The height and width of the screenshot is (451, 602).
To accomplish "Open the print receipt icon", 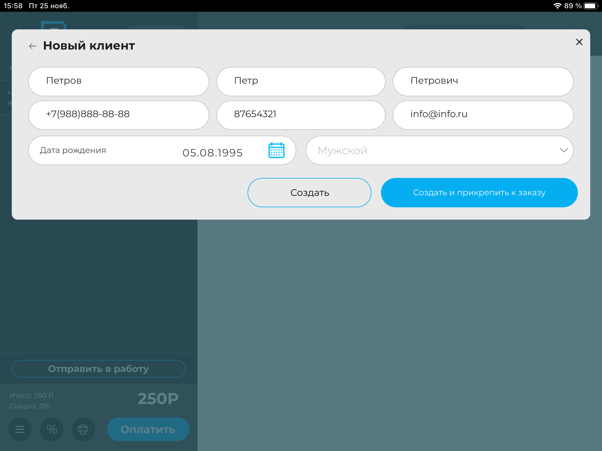I will point(83,429).
